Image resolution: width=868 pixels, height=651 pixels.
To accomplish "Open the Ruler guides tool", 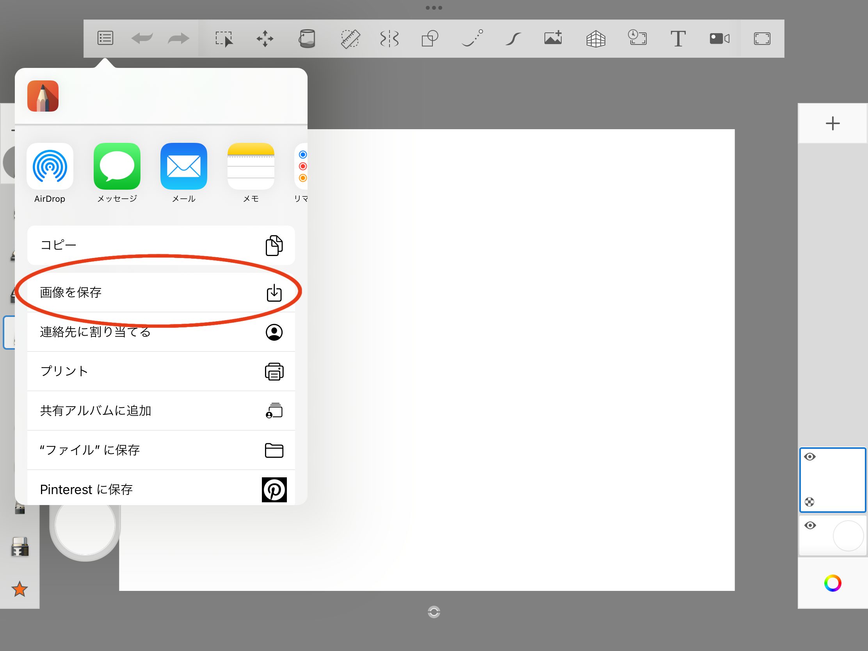I will tap(350, 39).
